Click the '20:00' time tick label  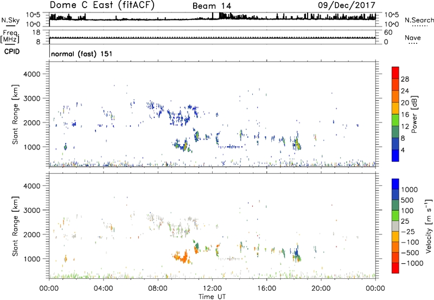[321, 289]
